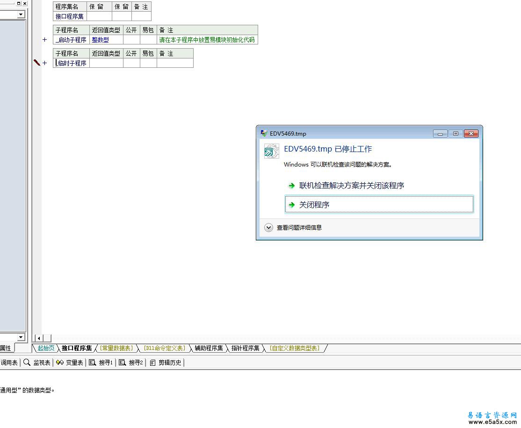Image resolution: width=521 pixels, height=428 pixels.
Task: Click the 易包 cell of 临时子程序 row
Action: 148,63
